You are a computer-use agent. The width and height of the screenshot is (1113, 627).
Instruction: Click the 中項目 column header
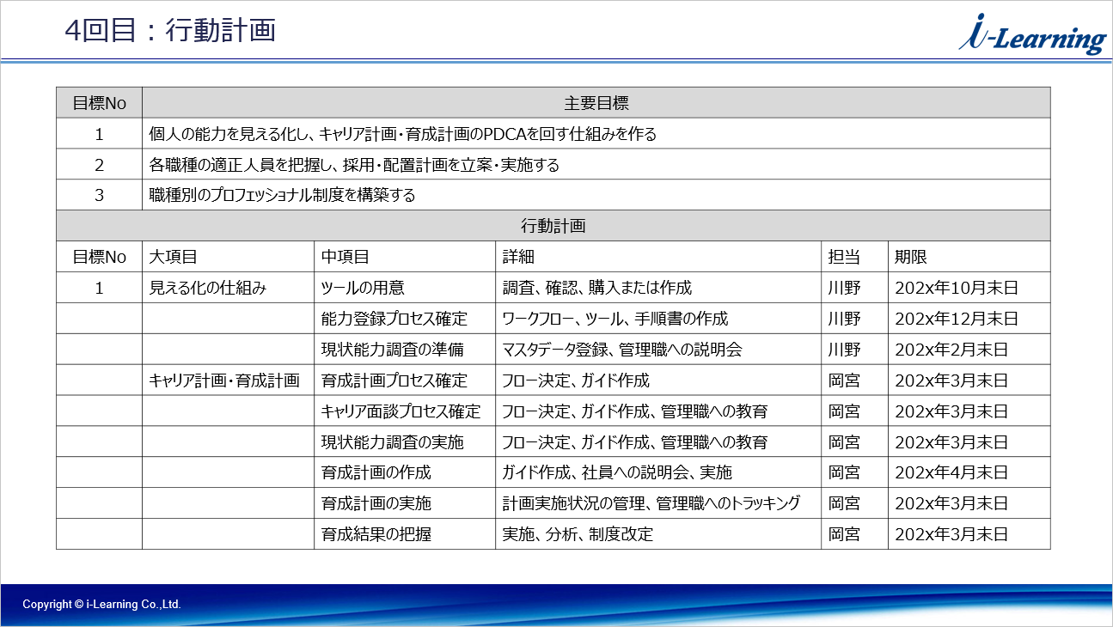point(346,257)
